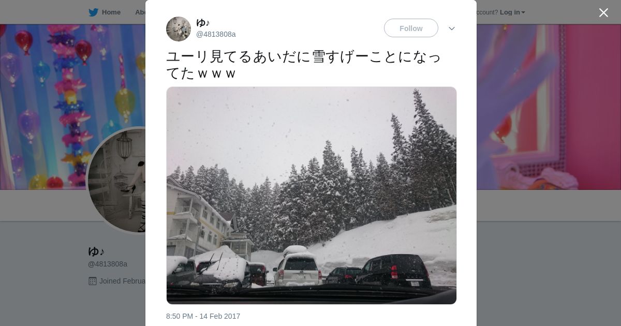Click the Joined calendar icon on profile

pyautogui.click(x=93, y=281)
